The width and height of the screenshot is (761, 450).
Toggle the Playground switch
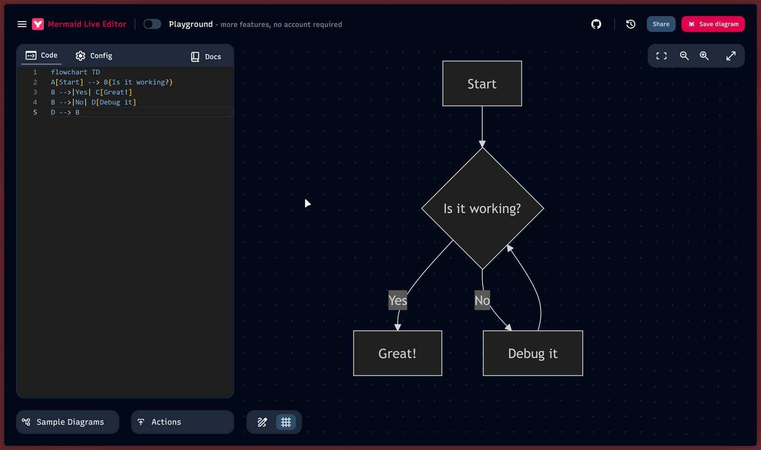(x=152, y=24)
